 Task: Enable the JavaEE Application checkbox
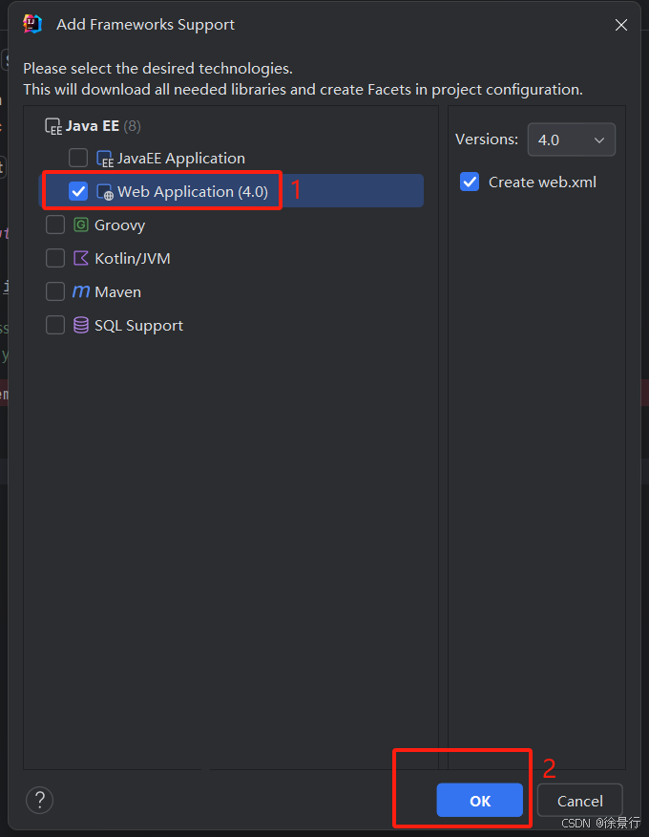tap(78, 158)
